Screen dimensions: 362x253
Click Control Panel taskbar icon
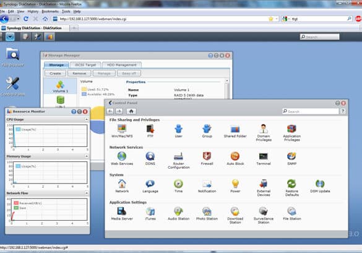[x=37, y=37]
